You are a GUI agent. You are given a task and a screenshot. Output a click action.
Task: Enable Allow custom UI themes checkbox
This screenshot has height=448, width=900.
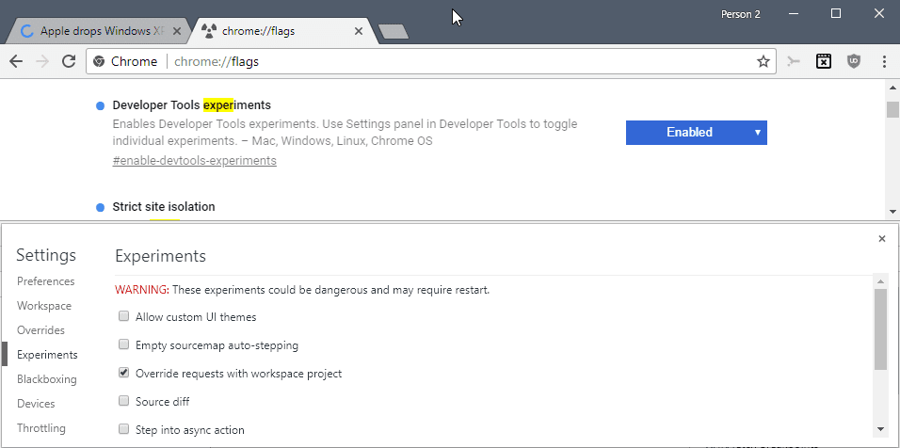click(x=123, y=316)
